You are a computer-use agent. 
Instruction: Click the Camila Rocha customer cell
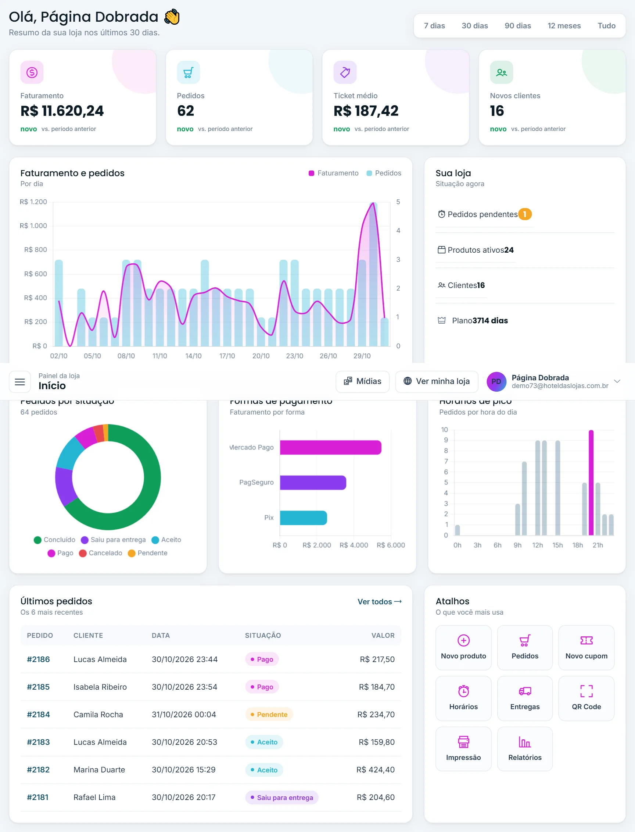(x=98, y=714)
